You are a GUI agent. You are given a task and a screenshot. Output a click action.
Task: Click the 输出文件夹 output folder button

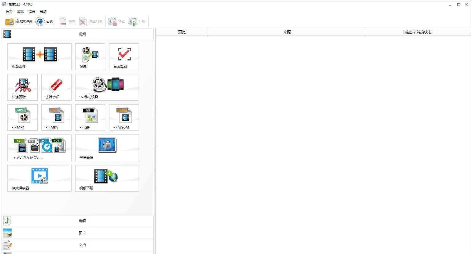[x=19, y=21]
